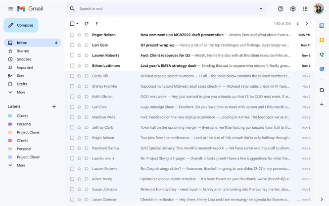Show search options dropdown arrow

pos(261,8)
